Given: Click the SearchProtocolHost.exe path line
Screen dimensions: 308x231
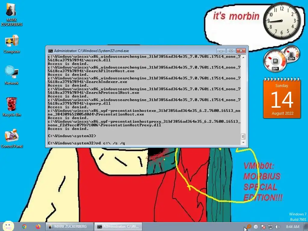Looking at the screenshot, I should pos(144,91).
